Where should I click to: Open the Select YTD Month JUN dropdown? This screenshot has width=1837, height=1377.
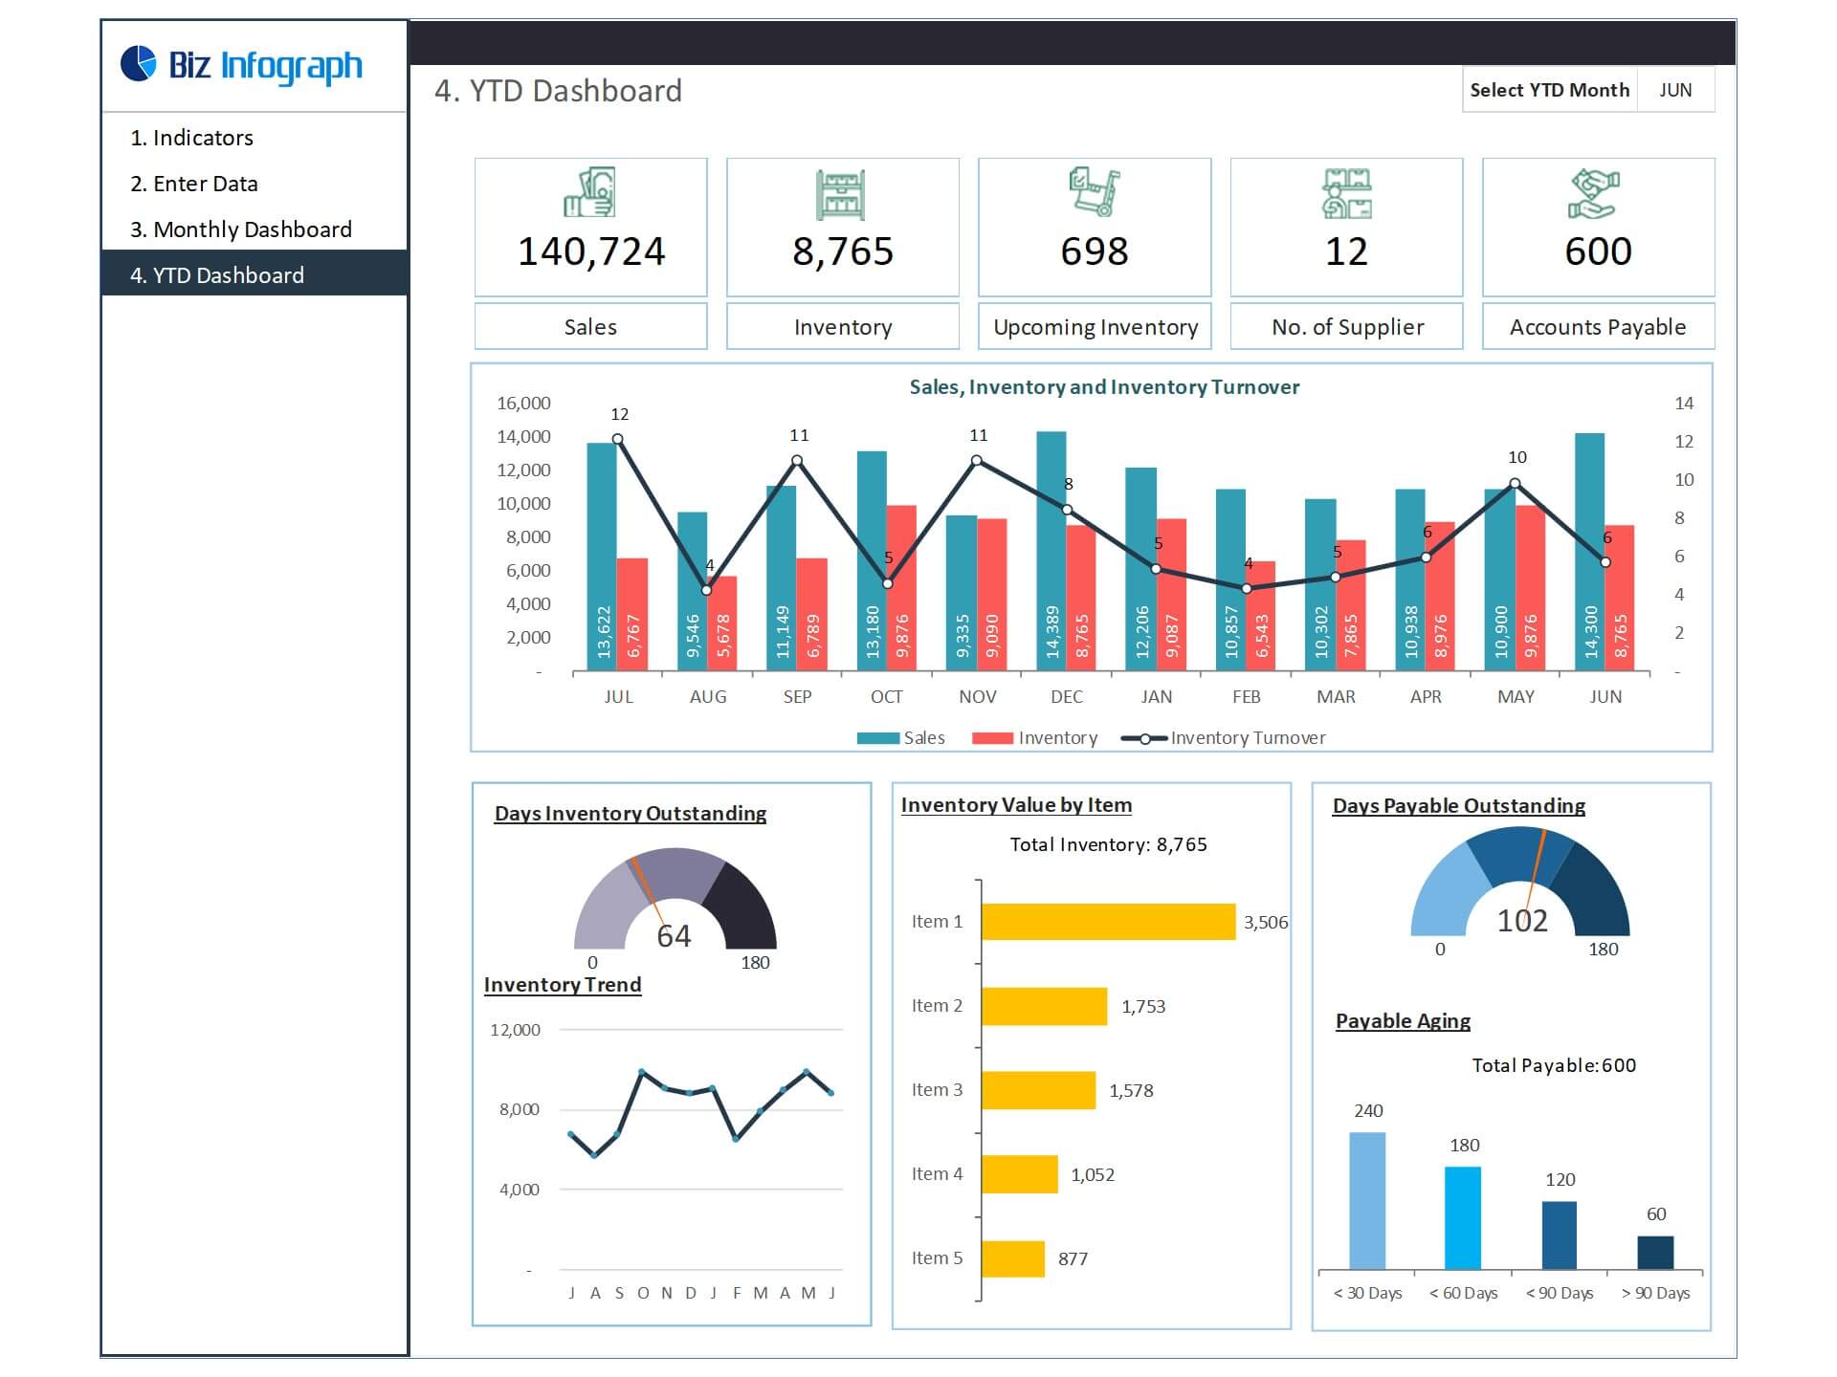[x=1675, y=90]
